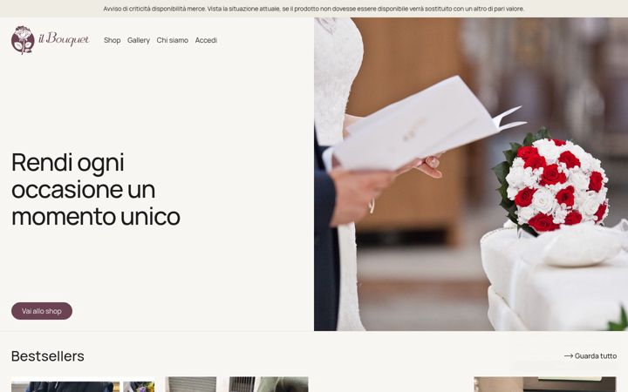The height and width of the screenshot is (392, 628).
Task: Open the Shop menu item
Action: tap(113, 40)
